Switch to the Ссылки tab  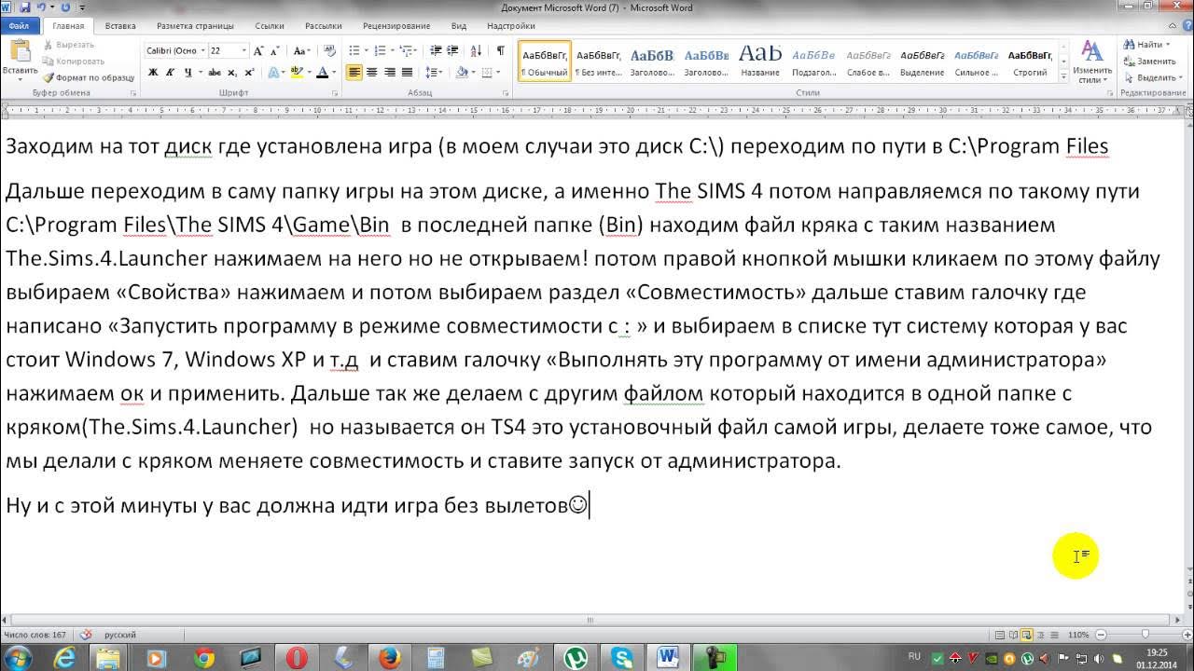[270, 26]
